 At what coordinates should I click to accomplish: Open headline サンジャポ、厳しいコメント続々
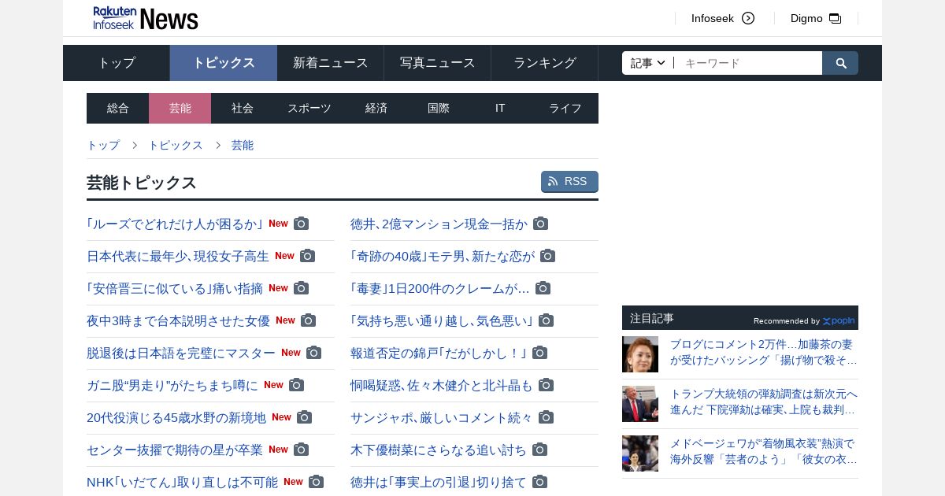(442, 417)
